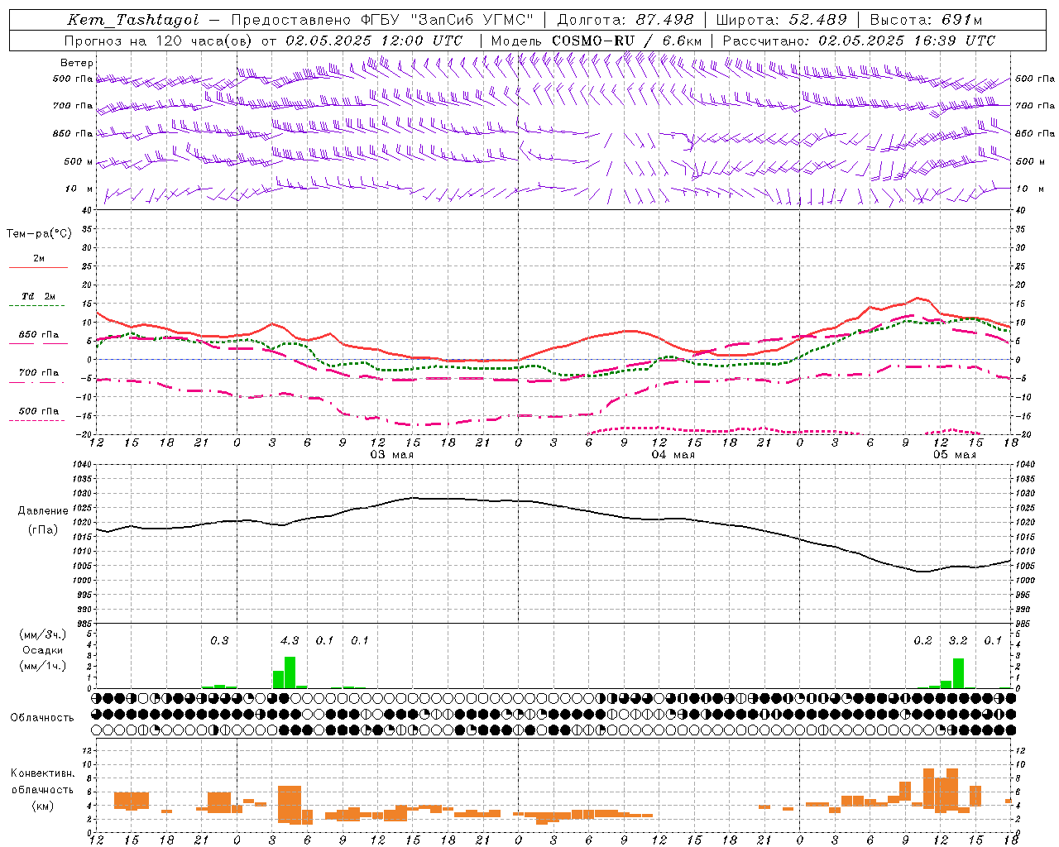
Task: Click the tallest green bar below 4.3
Action: (x=290, y=672)
